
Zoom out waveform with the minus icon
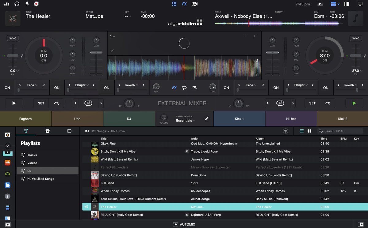pyautogui.click(x=245, y=36)
